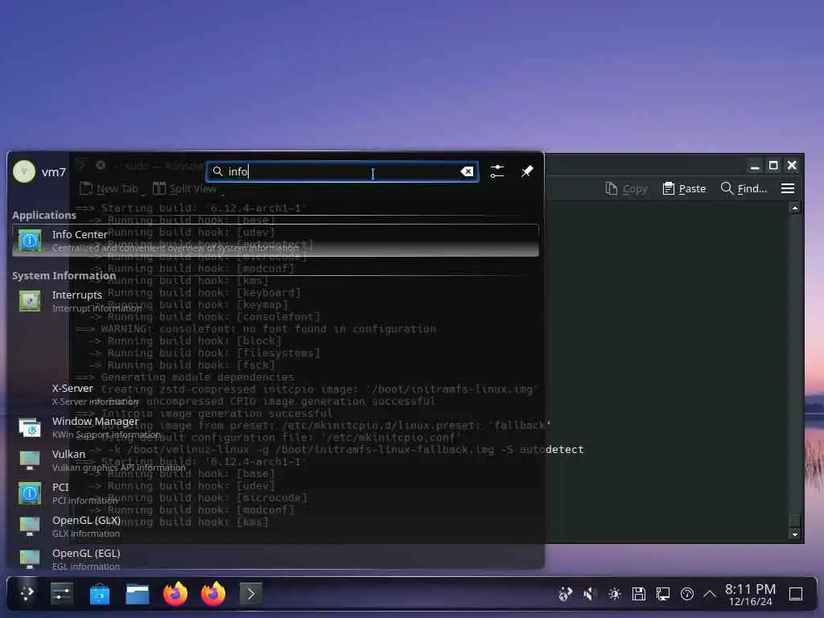This screenshot has width=824, height=618.
Task: Open OpenGL (EGL) information
Action: click(275, 559)
